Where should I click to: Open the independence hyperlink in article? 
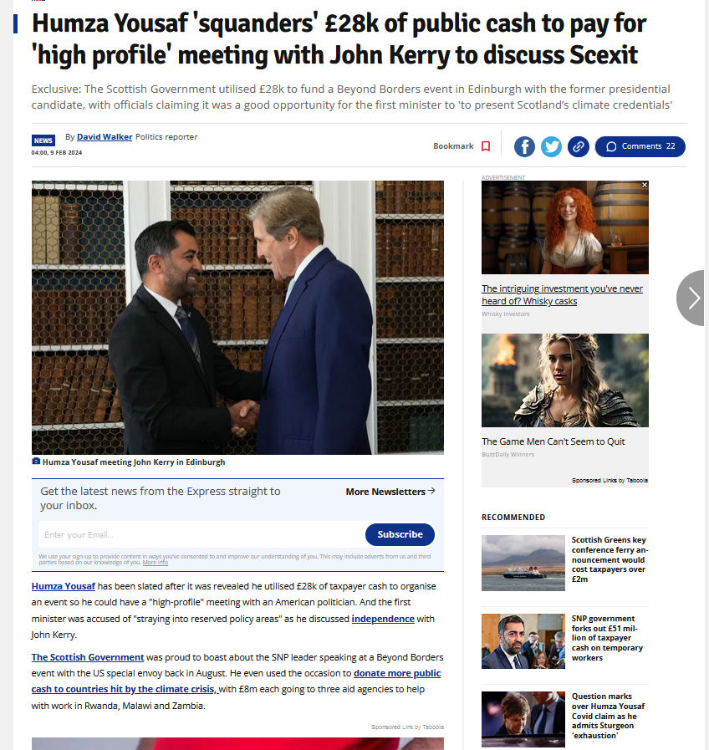click(x=383, y=619)
